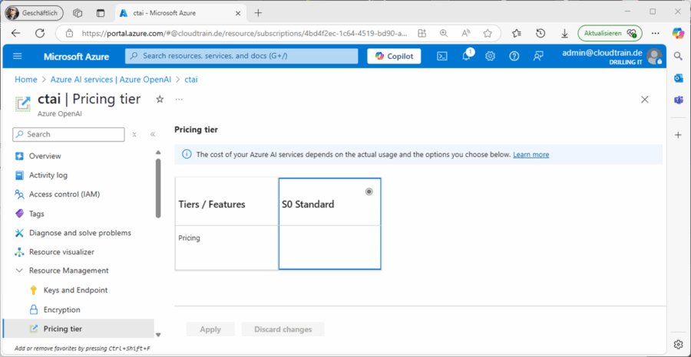Click the Aktualisieren update button

[610, 34]
